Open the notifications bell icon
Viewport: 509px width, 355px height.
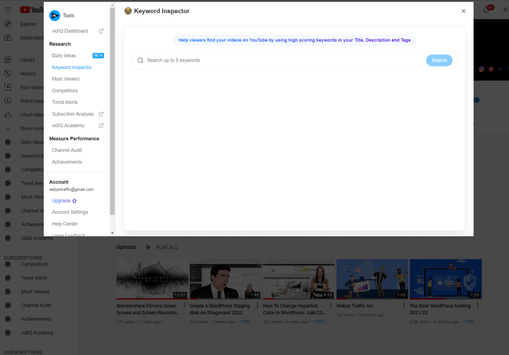(x=486, y=10)
